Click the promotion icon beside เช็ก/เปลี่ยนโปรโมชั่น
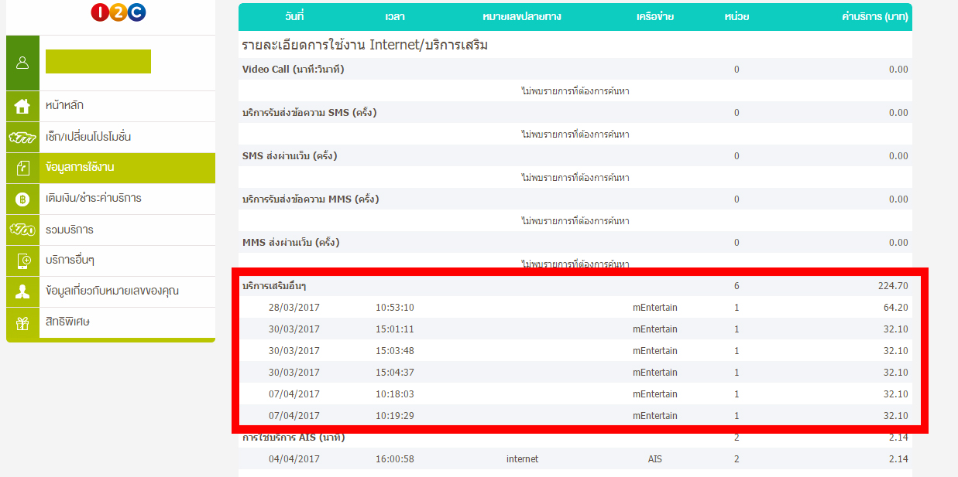This screenshot has width=958, height=477. pos(22,137)
